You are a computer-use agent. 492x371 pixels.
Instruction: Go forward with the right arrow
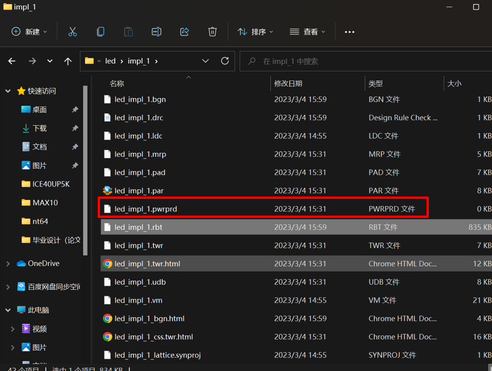pos(32,61)
